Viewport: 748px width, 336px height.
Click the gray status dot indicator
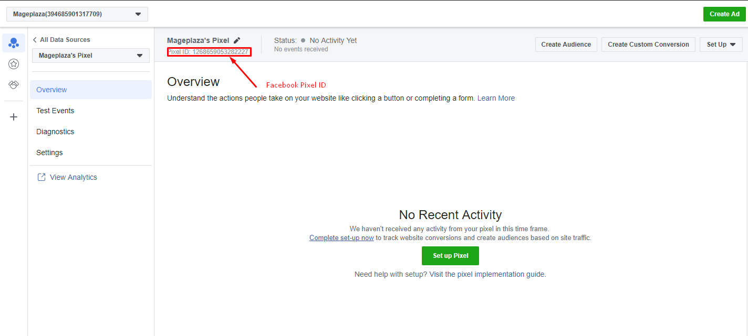[x=303, y=40]
